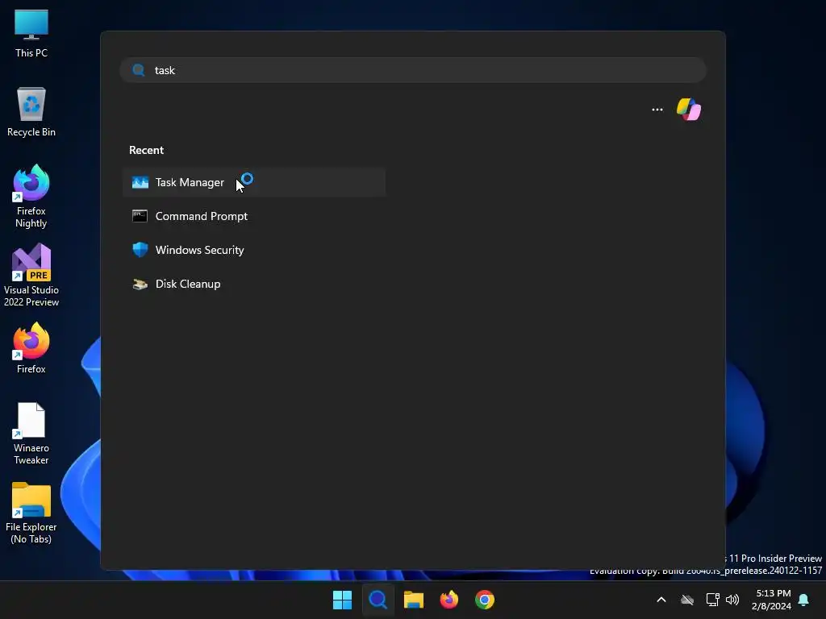Select Winaero Tweaker desktop shortcut

pyautogui.click(x=31, y=434)
